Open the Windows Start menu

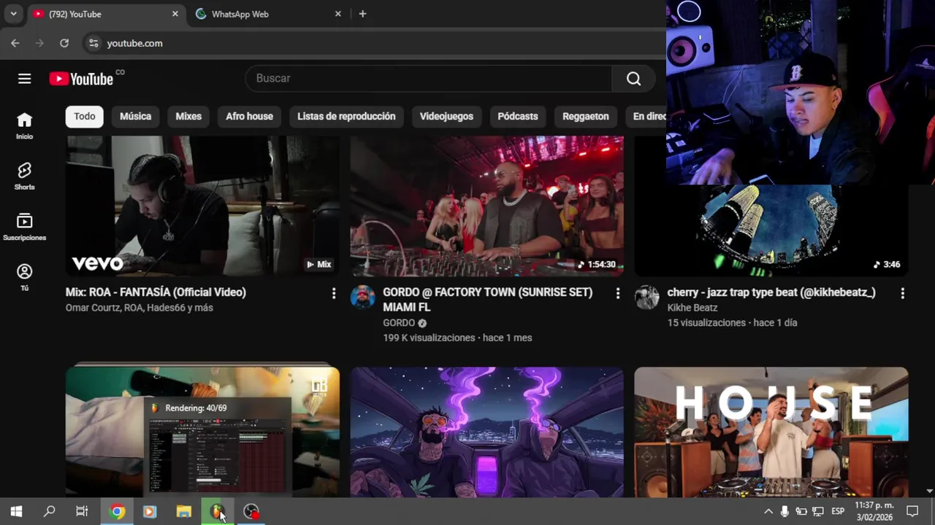point(16,512)
